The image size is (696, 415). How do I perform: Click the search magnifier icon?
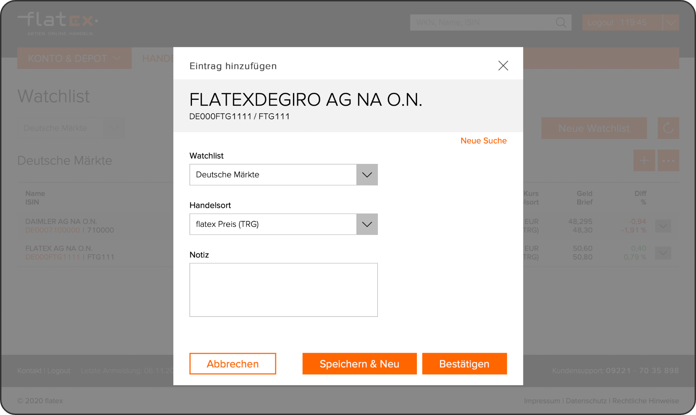tap(561, 23)
